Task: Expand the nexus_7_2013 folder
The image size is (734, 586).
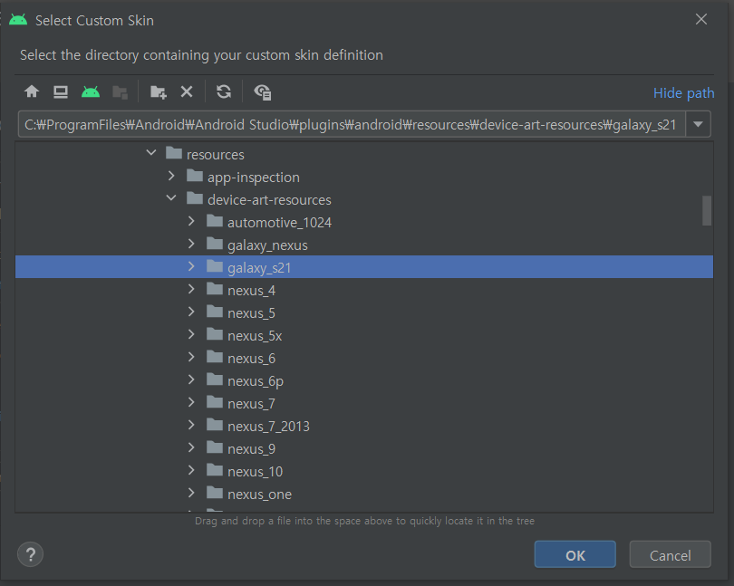Action: (x=191, y=425)
